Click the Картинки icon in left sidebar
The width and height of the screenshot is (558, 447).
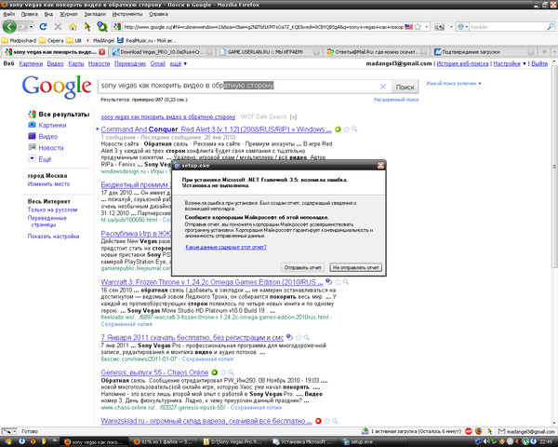click(32, 125)
